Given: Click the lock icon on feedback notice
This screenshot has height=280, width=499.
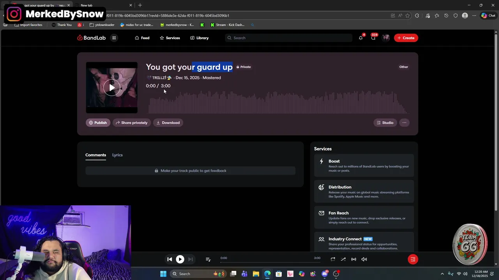Looking at the screenshot, I should pyautogui.click(x=156, y=171).
